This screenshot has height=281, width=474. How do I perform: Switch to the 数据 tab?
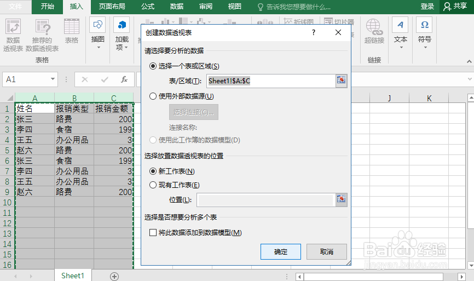coord(177,7)
